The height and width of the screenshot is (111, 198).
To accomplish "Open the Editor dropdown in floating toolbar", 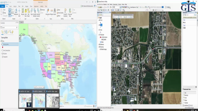I will (114, 17).
